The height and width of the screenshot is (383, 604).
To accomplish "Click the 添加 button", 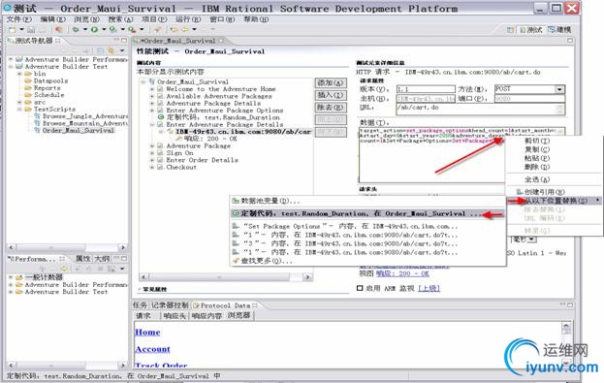I will point(331,82).
